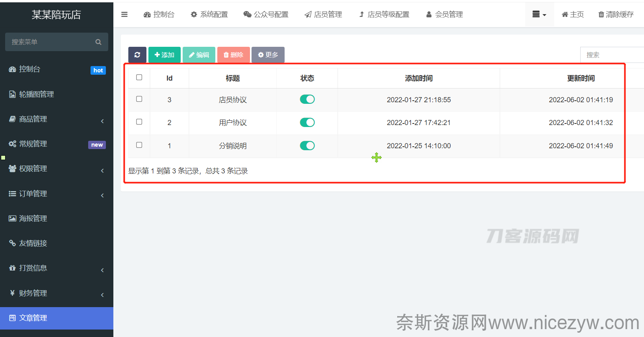
Task: Open the 公众号配置 top navigation tab
Action: (266, 15)
